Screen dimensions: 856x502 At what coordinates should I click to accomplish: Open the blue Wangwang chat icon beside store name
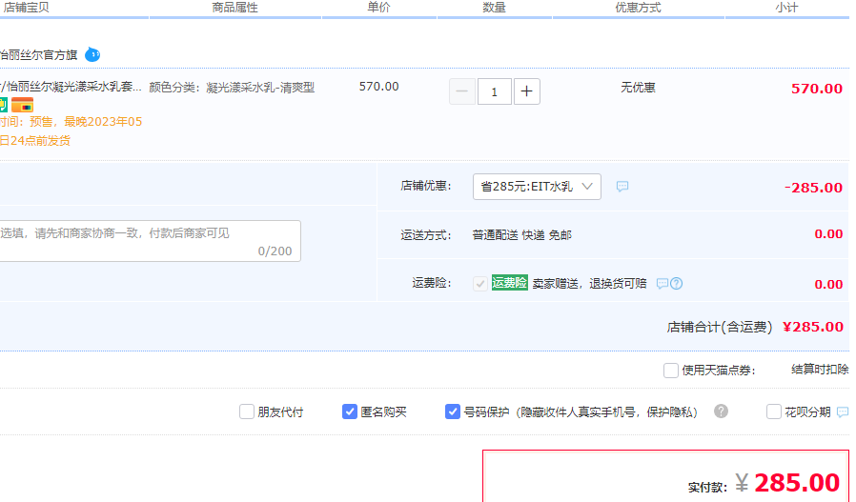92,54
